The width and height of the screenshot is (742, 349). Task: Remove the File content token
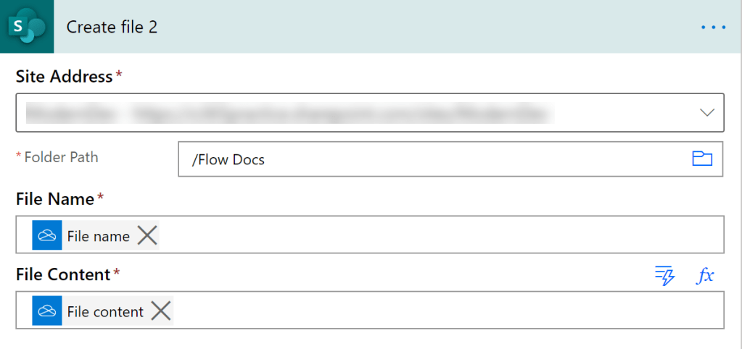point(161,311)
